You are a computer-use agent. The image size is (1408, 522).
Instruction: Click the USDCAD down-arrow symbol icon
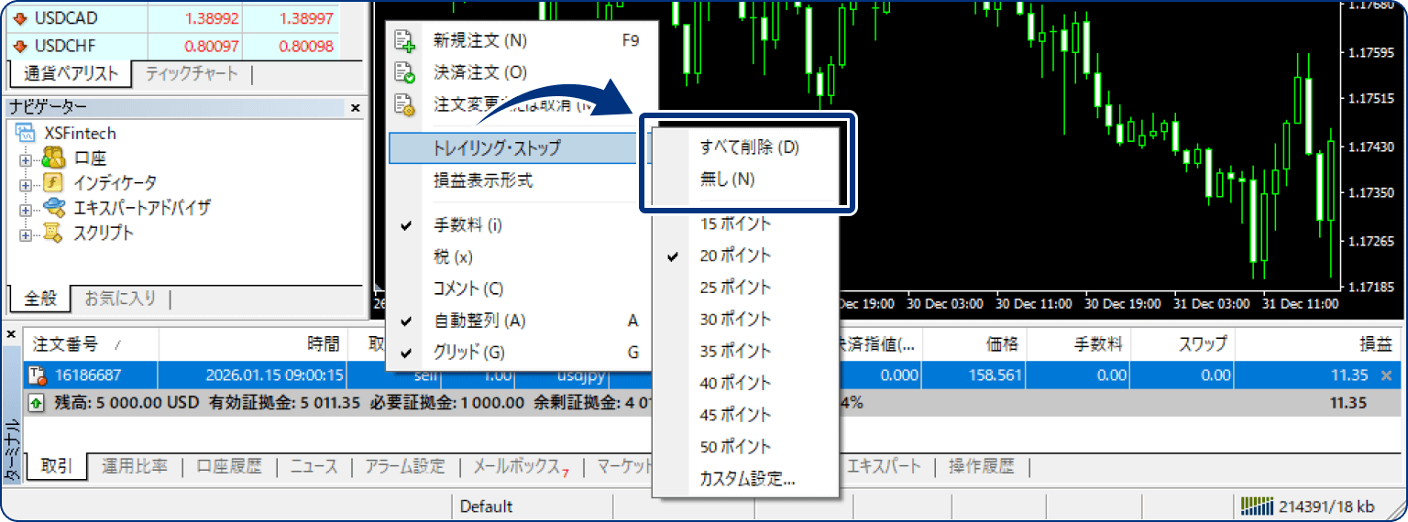click(19, 18)
